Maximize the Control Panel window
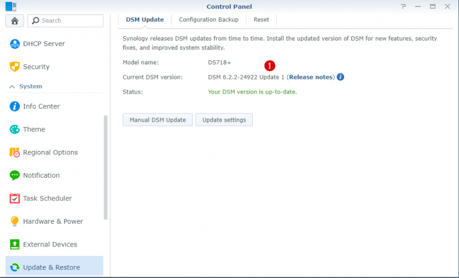The width and height of the screenshot is (459, 278). coord(433,6)
